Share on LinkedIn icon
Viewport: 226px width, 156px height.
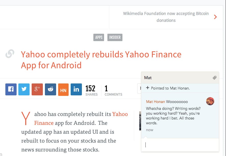(76, 89)
